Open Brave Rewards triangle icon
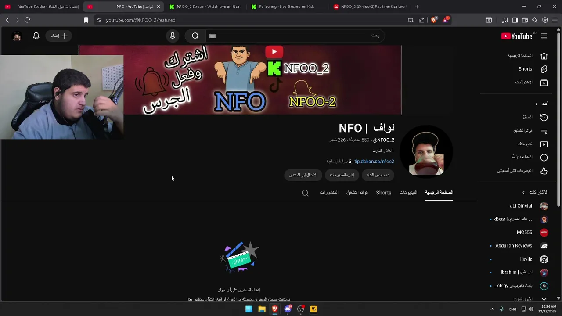Image resolution: width=562 pixels, height=316 pixels. [446, 20]
